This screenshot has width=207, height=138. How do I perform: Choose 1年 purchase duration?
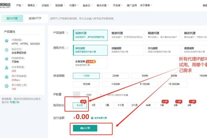[x=162, y=105]
